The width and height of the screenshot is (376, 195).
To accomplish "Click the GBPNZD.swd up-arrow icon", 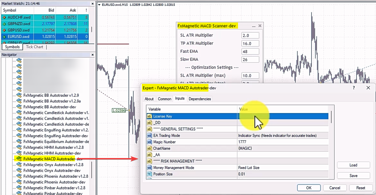I will point(4,24).
